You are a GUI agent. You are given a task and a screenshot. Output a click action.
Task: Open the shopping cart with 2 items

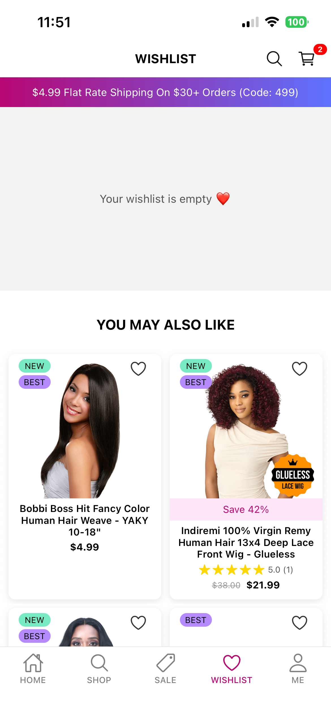(x=307, y=59)
